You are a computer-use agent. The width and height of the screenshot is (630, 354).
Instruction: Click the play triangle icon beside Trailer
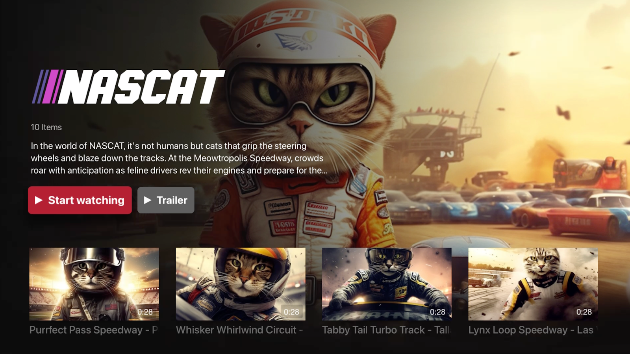click(x=148, y=200)
